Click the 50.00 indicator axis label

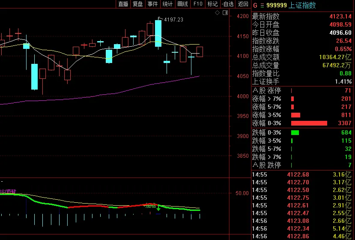tap(242, 193)
